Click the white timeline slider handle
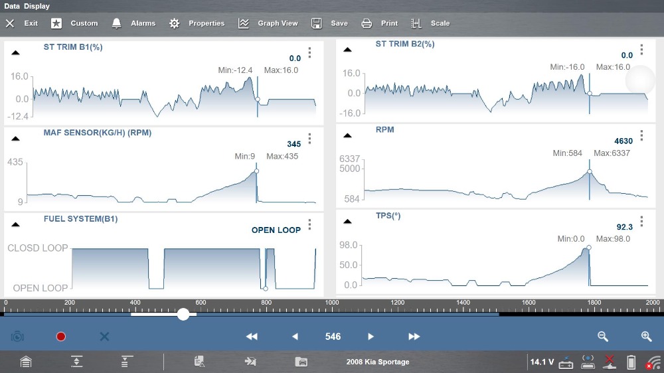Screen dimensions: 664x373 pyautogui.click(x=183, y=314)
